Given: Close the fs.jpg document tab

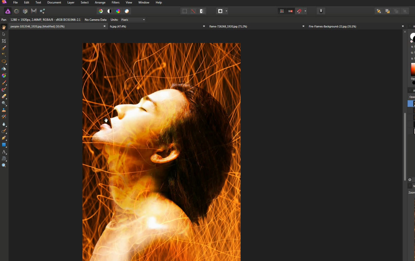Looking at the screenshot, I should (204, 26).
